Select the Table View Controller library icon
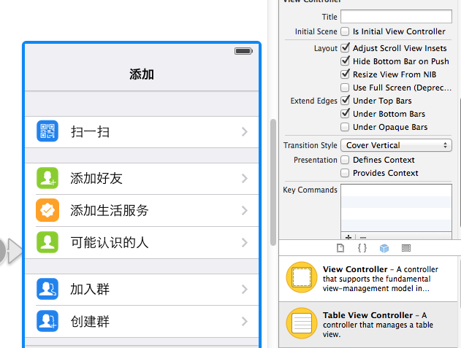Screen dimensions: 461x348 [302, 323]
